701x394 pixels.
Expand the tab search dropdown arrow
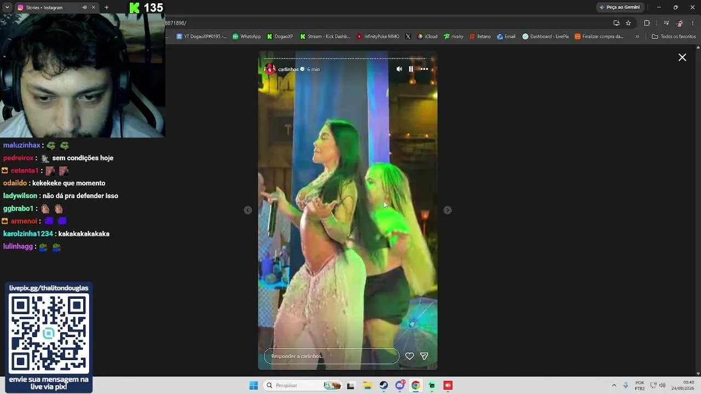click(7, 8)
